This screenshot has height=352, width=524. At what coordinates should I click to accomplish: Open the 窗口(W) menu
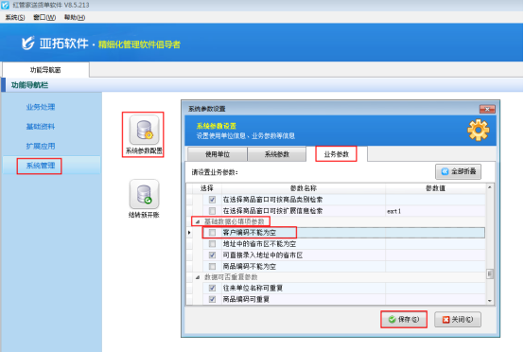coord(44,17)
